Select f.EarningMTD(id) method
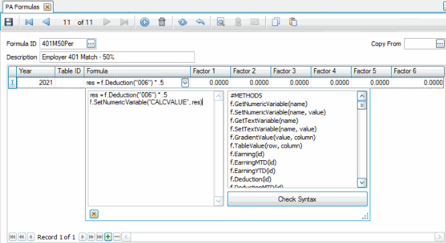This screenshot has width=446, height=243. point(253,162)
